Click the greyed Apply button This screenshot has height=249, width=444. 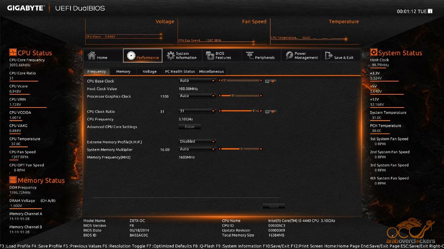273,206
